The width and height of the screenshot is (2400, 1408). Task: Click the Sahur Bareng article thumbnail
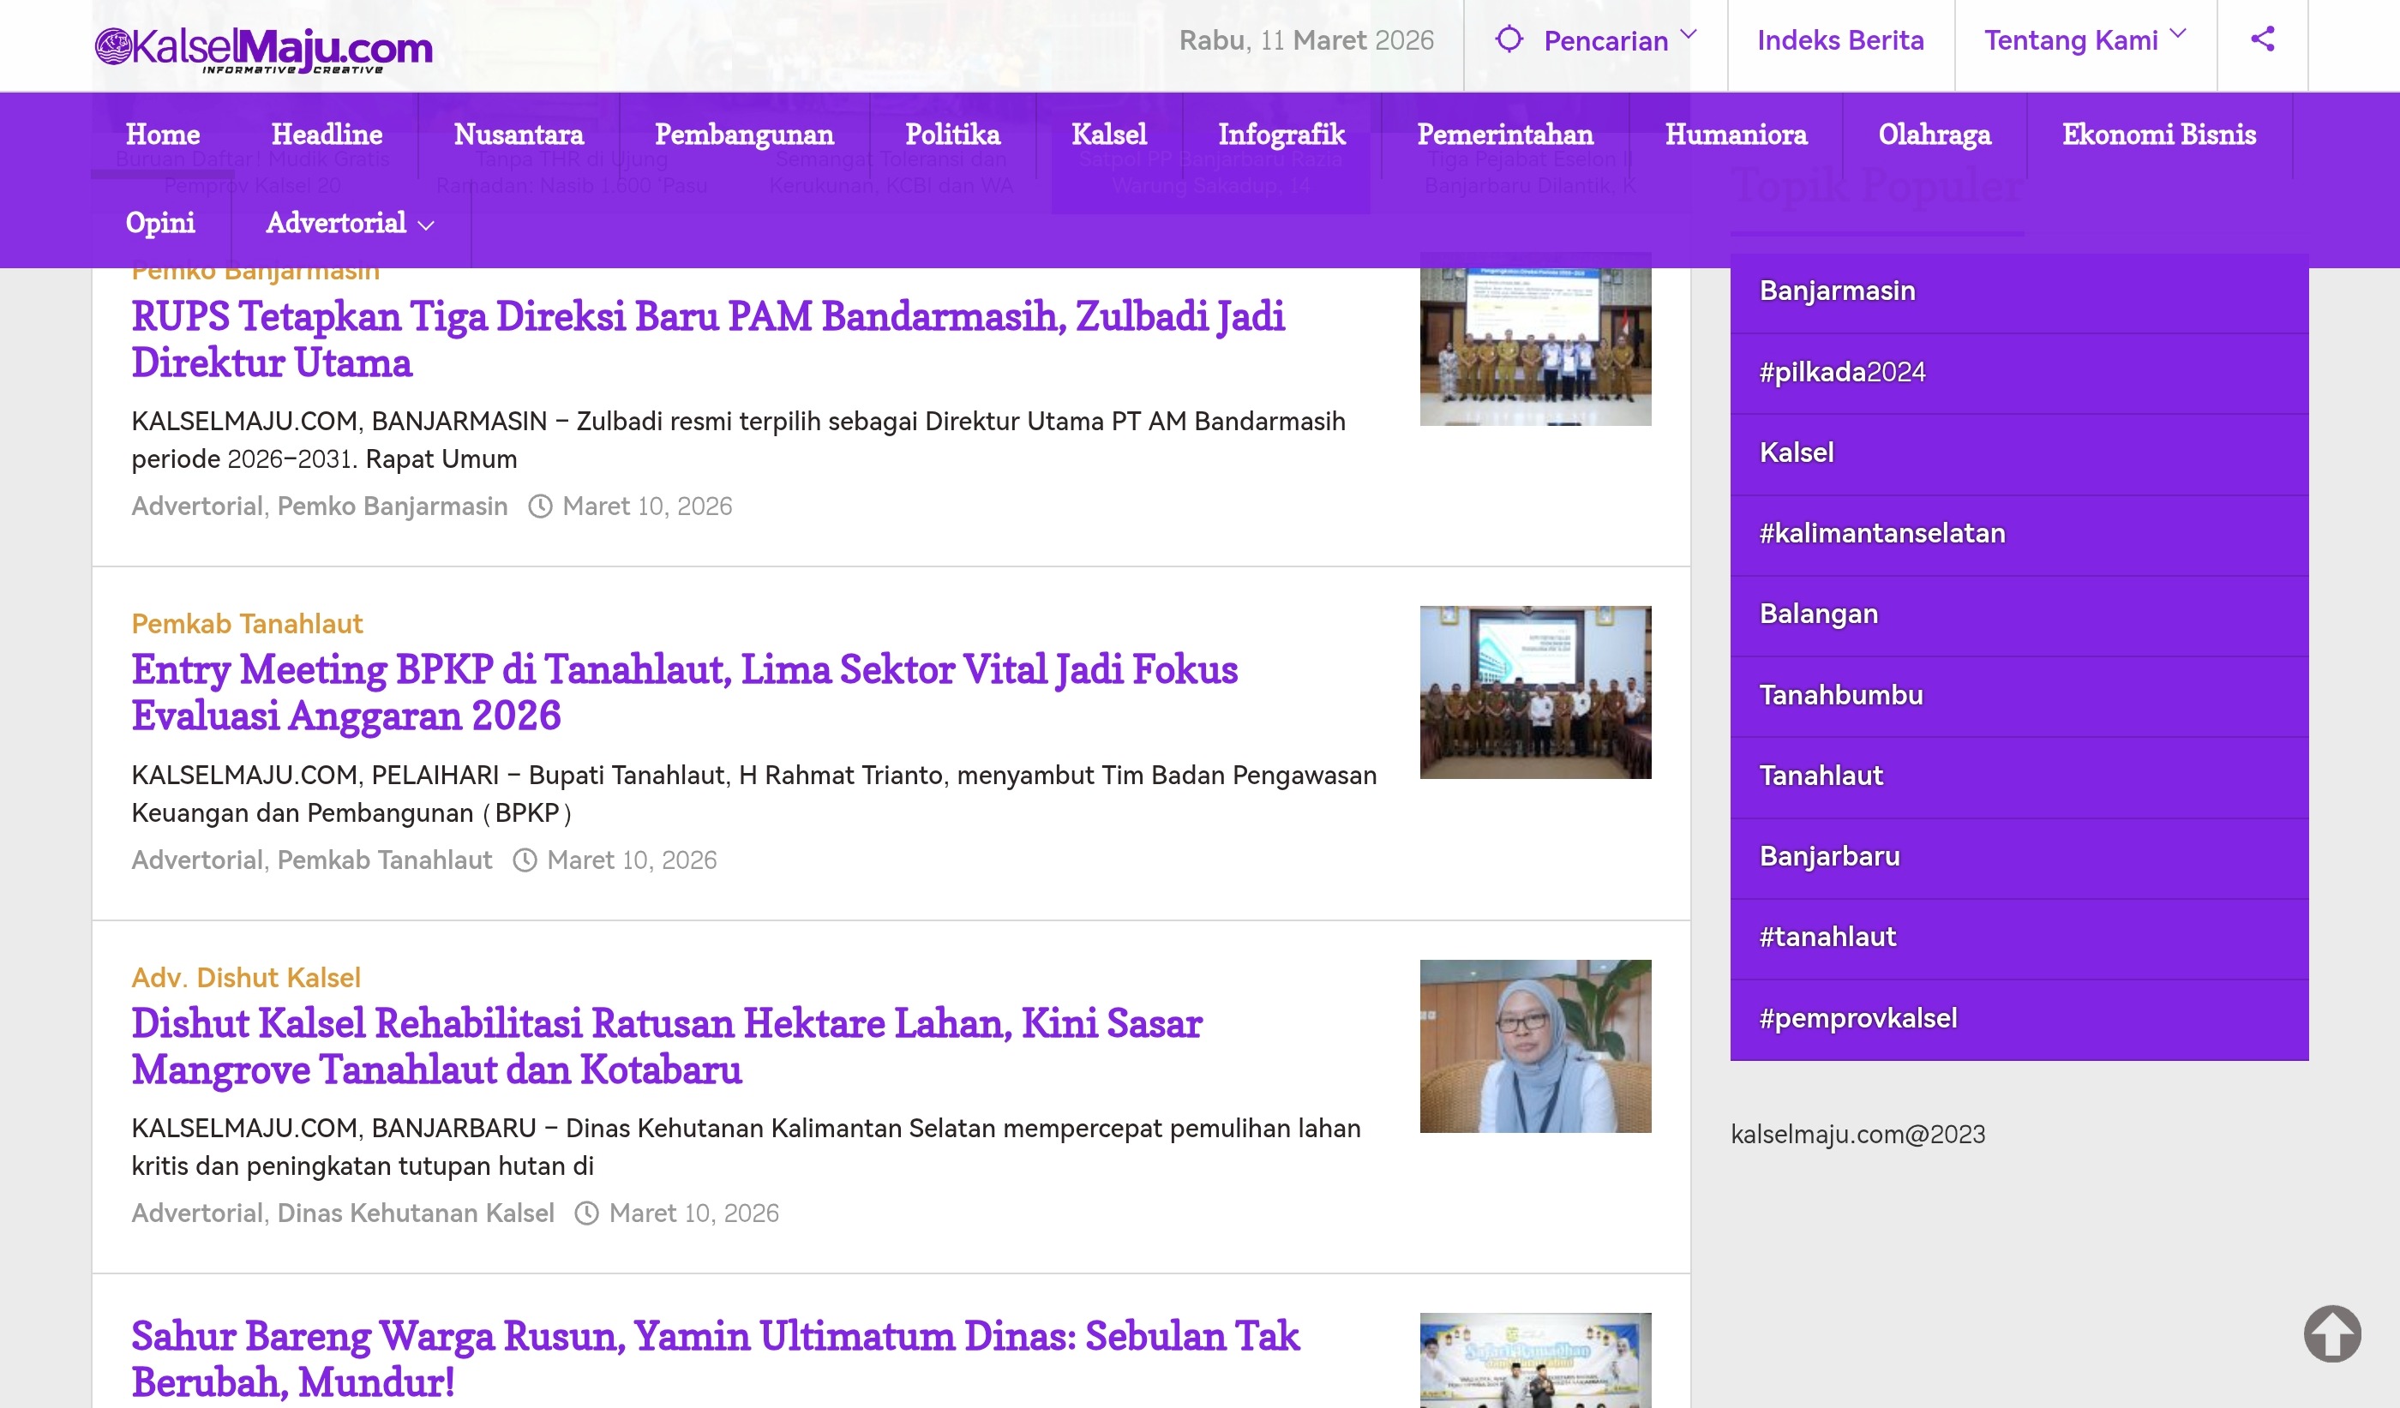pos(1535,1362)
